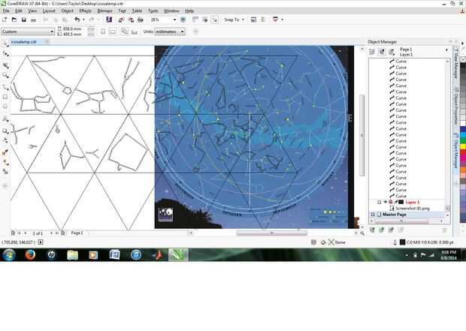Select the Rectangle tool in toolbox
This screenshot has height=331, width=466.
(5, 97)
